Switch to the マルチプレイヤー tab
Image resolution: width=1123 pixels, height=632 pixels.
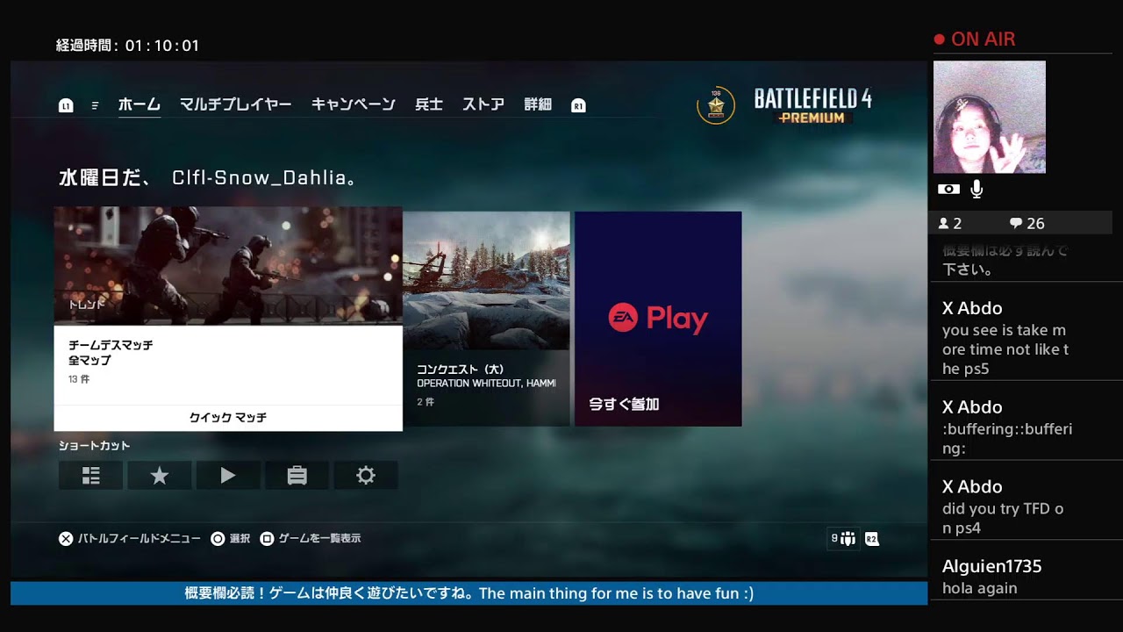tap(235, 104)
